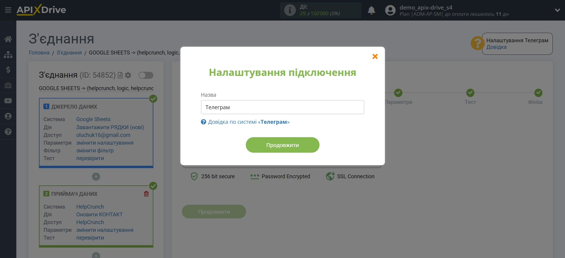The width and height of the screenshot is (565, 258).
Task: Click HelpCrunch access link in receiver
Action: pos(90,222)
